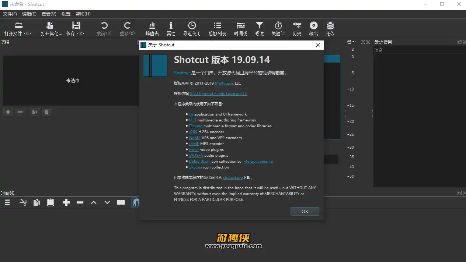This screenshot has height=262, width=466.
Task: Click the timeline Overwrite down-arrow icon
Action: (107, 202)
